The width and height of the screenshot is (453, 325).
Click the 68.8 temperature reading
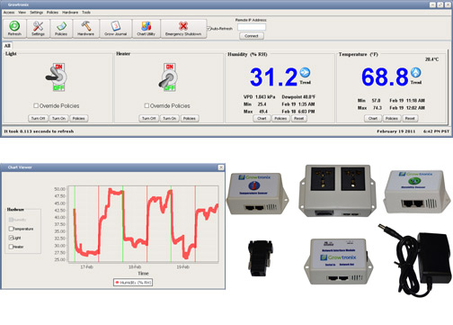(x=385, y=77)
